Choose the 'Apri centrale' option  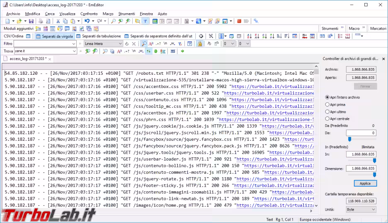coord(327,119)
